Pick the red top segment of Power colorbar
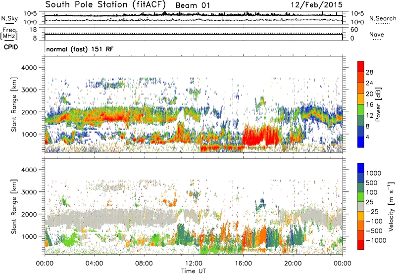The image size is (396, 274). tap(361, 66)
